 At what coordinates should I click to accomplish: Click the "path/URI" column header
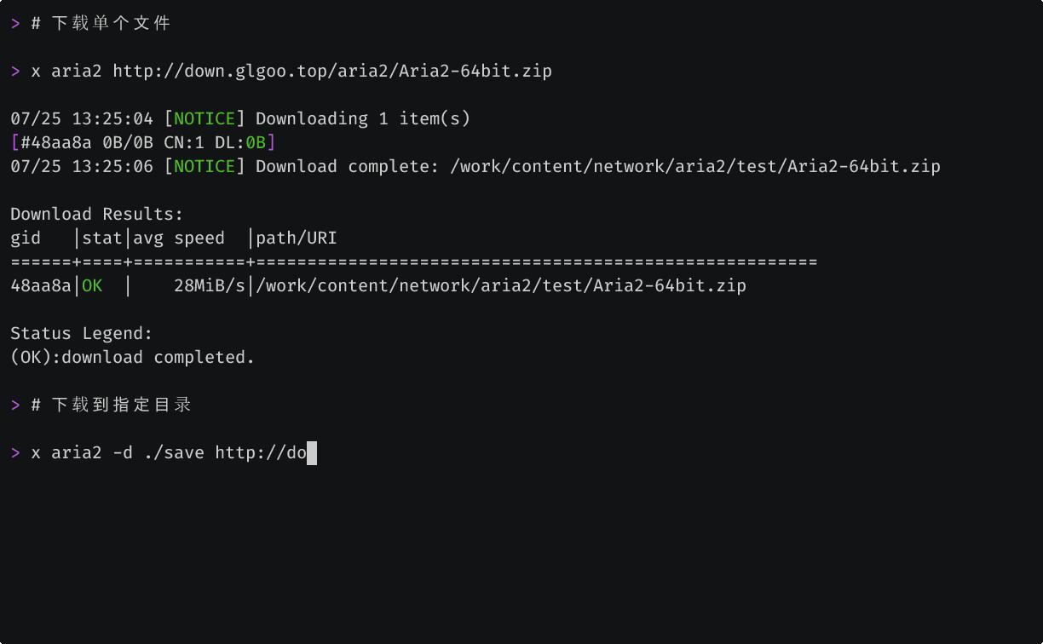(x=297, y=238)
